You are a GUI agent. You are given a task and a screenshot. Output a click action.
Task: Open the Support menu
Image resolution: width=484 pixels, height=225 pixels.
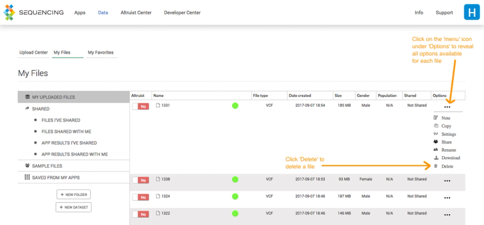tap(444, 13)
